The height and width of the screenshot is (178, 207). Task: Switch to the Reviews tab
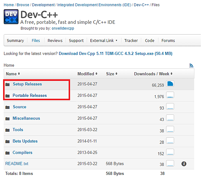[x=55, y=40]
